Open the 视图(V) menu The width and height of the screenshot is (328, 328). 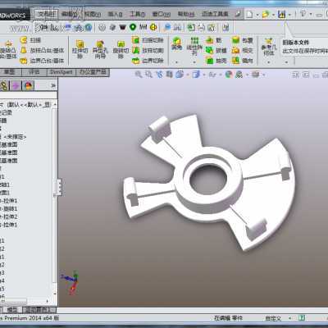click(x=93, y=14)
